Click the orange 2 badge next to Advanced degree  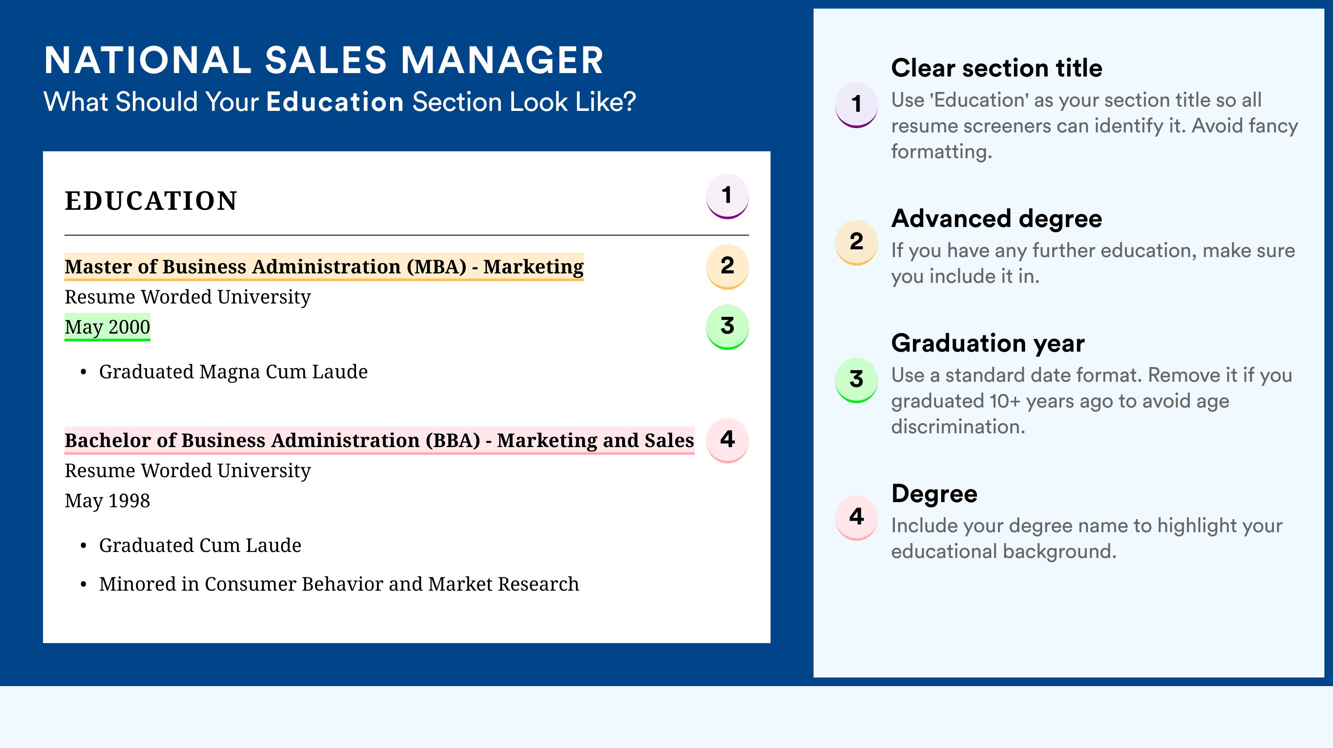pyautogui.click(x=857, y=242)
